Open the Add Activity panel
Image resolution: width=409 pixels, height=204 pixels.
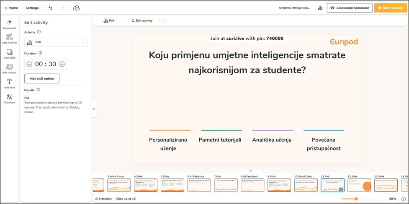[9, 39]
